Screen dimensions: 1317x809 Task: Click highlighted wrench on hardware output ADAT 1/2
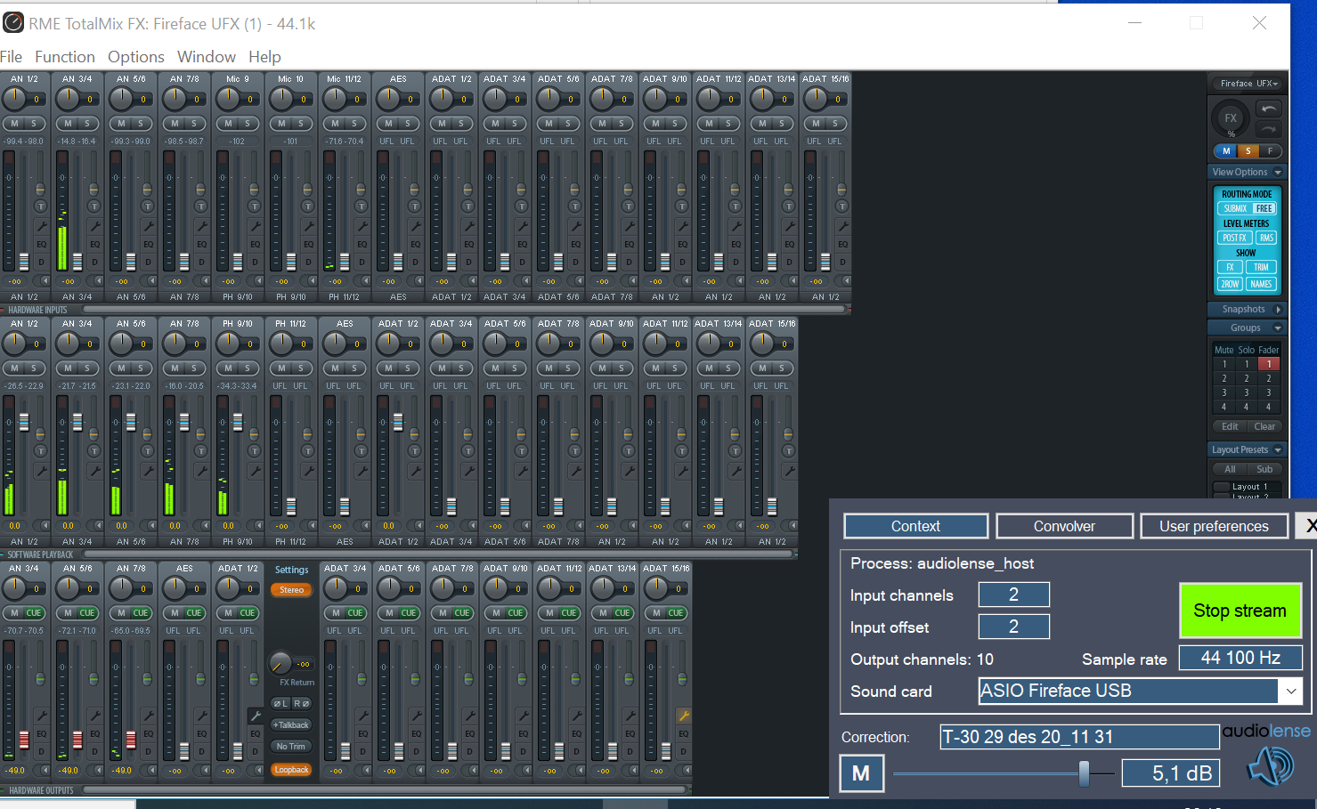click(256, 716)
